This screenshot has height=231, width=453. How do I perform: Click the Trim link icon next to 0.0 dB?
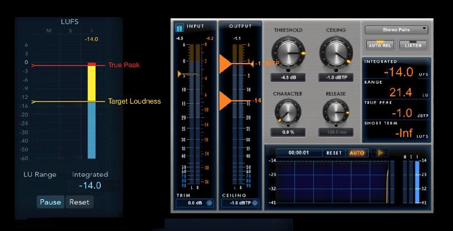pos(209,203)
